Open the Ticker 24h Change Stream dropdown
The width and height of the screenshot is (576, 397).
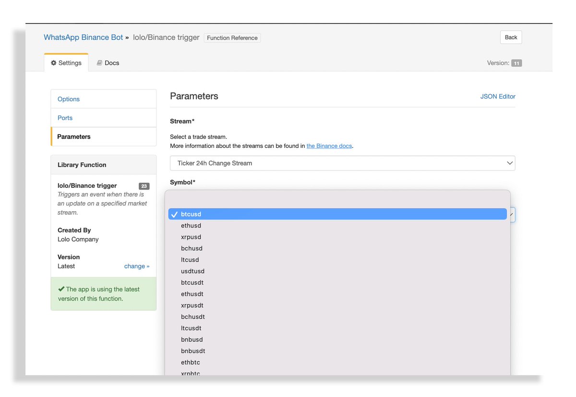pyautogui.click(x=342, y=163)
